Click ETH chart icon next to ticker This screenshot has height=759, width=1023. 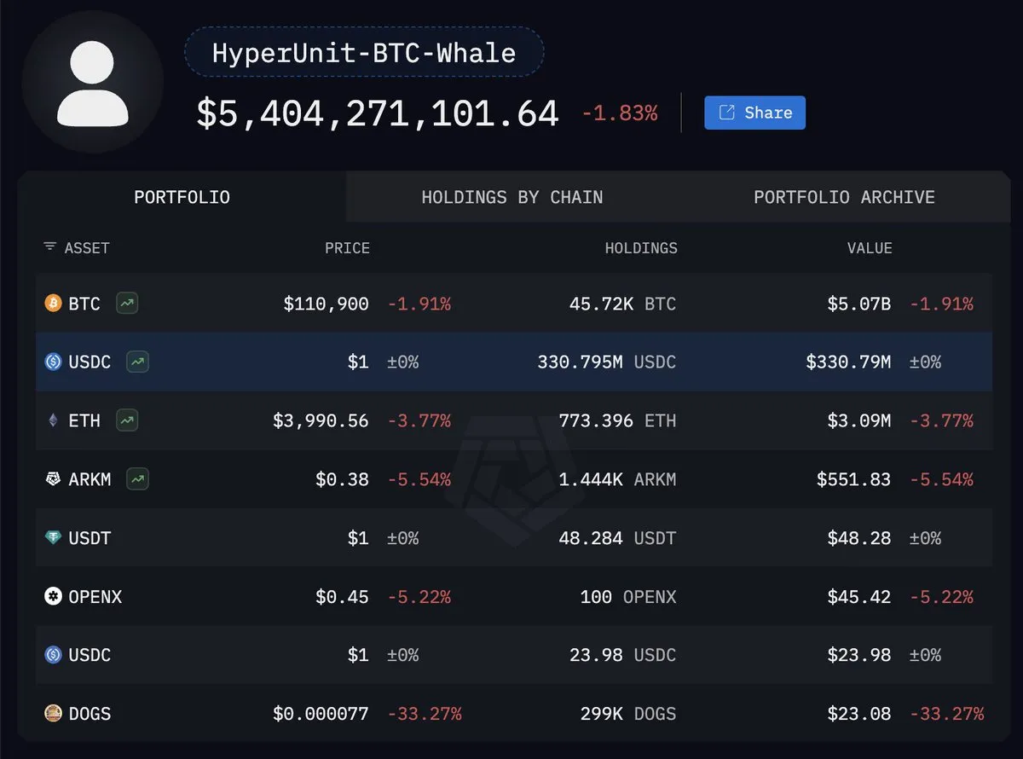[x=128, y=420]
